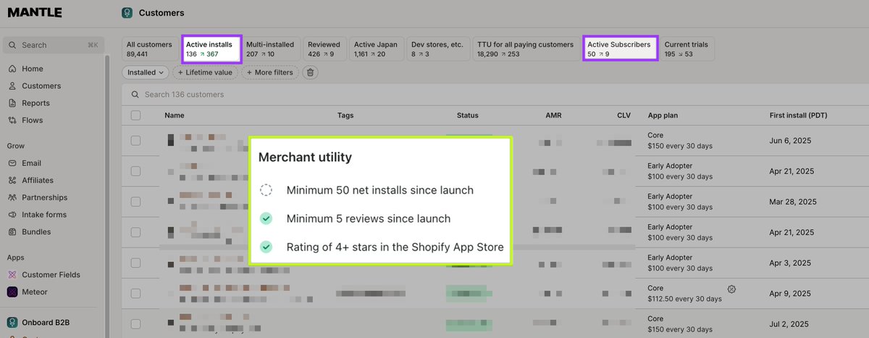Select the checkbox for the Jun 6, 2025 row
The height and width of the screenshot is (338, 869).
click(135, 140)
